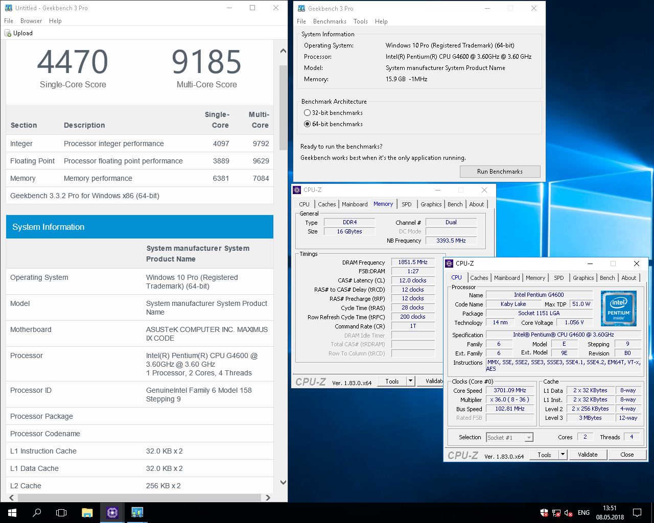Click CPU-Z Memory window title icon
Viewport: 654px width, 523px height.
tap(297, 190)
